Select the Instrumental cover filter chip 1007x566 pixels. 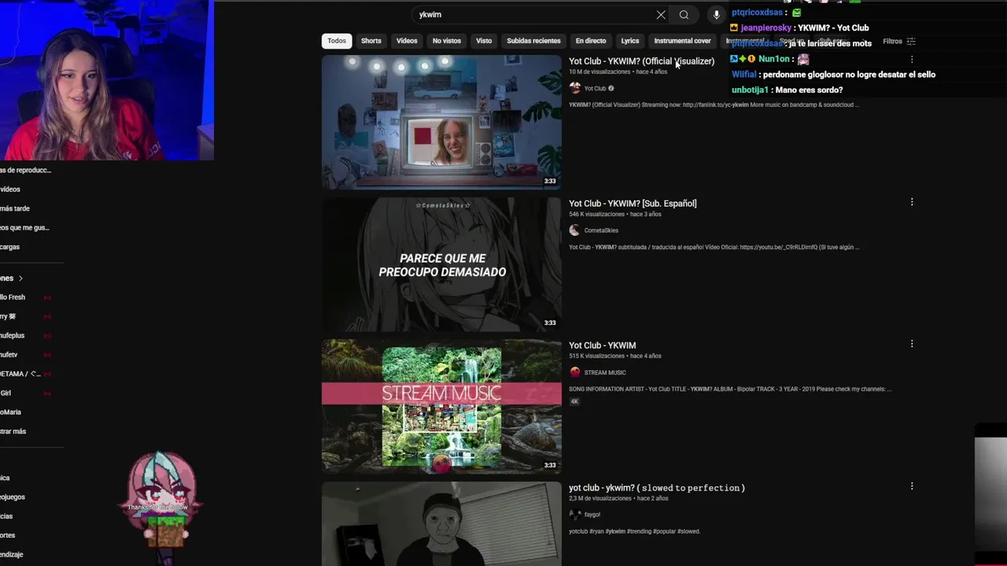pyautogui.click(x=682, y=41)
